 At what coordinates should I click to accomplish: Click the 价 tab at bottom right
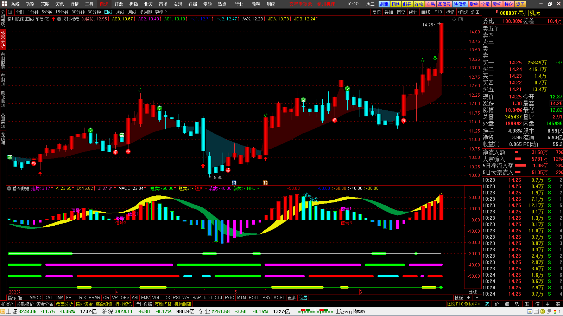click(497, 304)
